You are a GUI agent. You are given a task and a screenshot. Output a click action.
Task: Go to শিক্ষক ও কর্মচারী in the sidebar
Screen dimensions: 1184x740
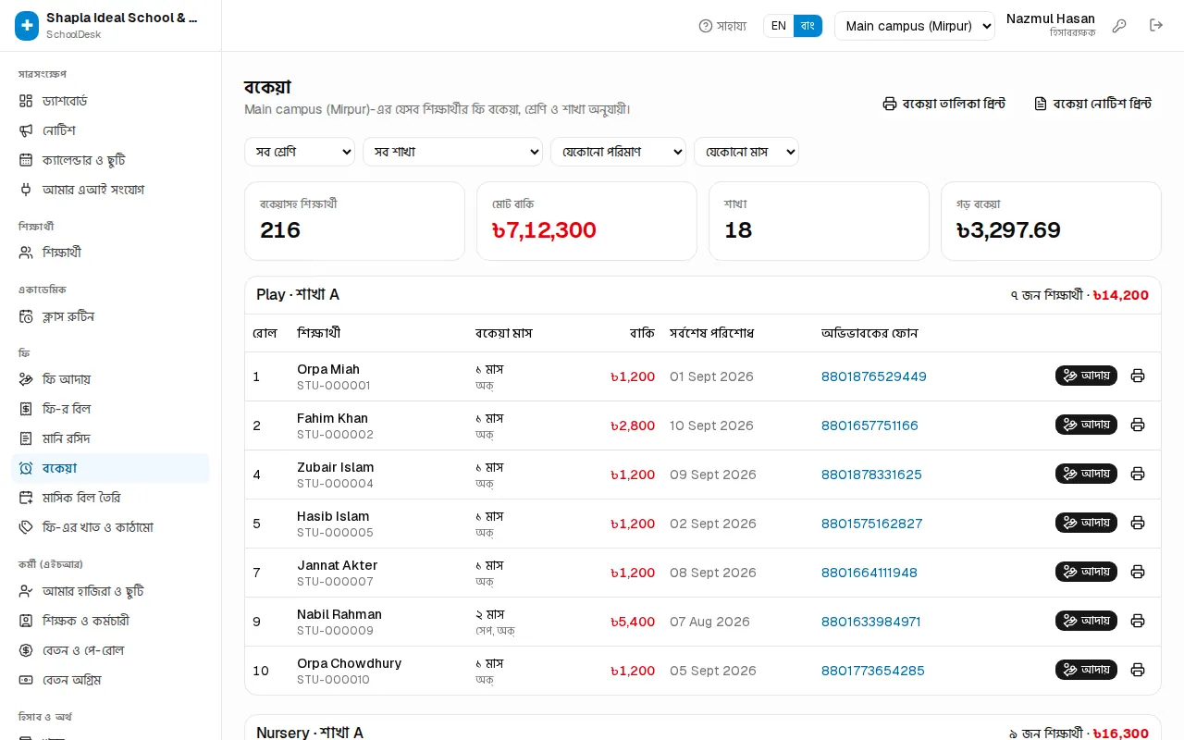pyautogui.click(x=110, y=621)
